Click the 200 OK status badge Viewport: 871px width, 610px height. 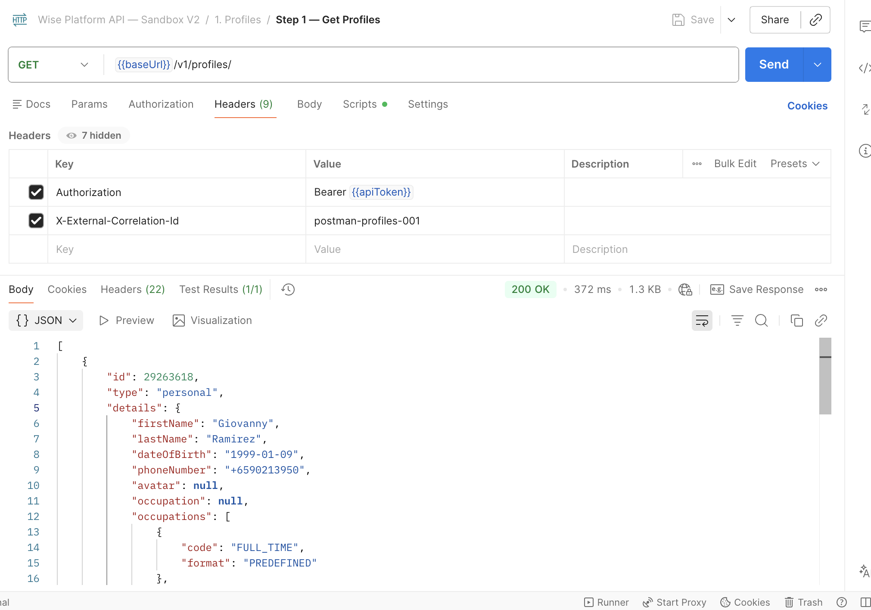[x=530, y=289]
